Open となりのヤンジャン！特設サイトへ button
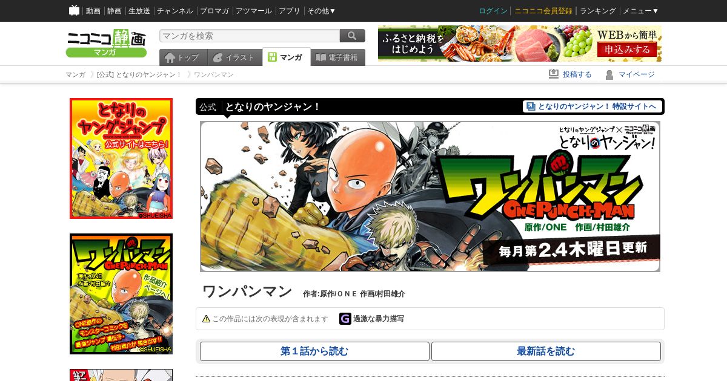Image resolution: width=727 pixels, height=381 pixels. pyautogui.click(x=593, y=106)
